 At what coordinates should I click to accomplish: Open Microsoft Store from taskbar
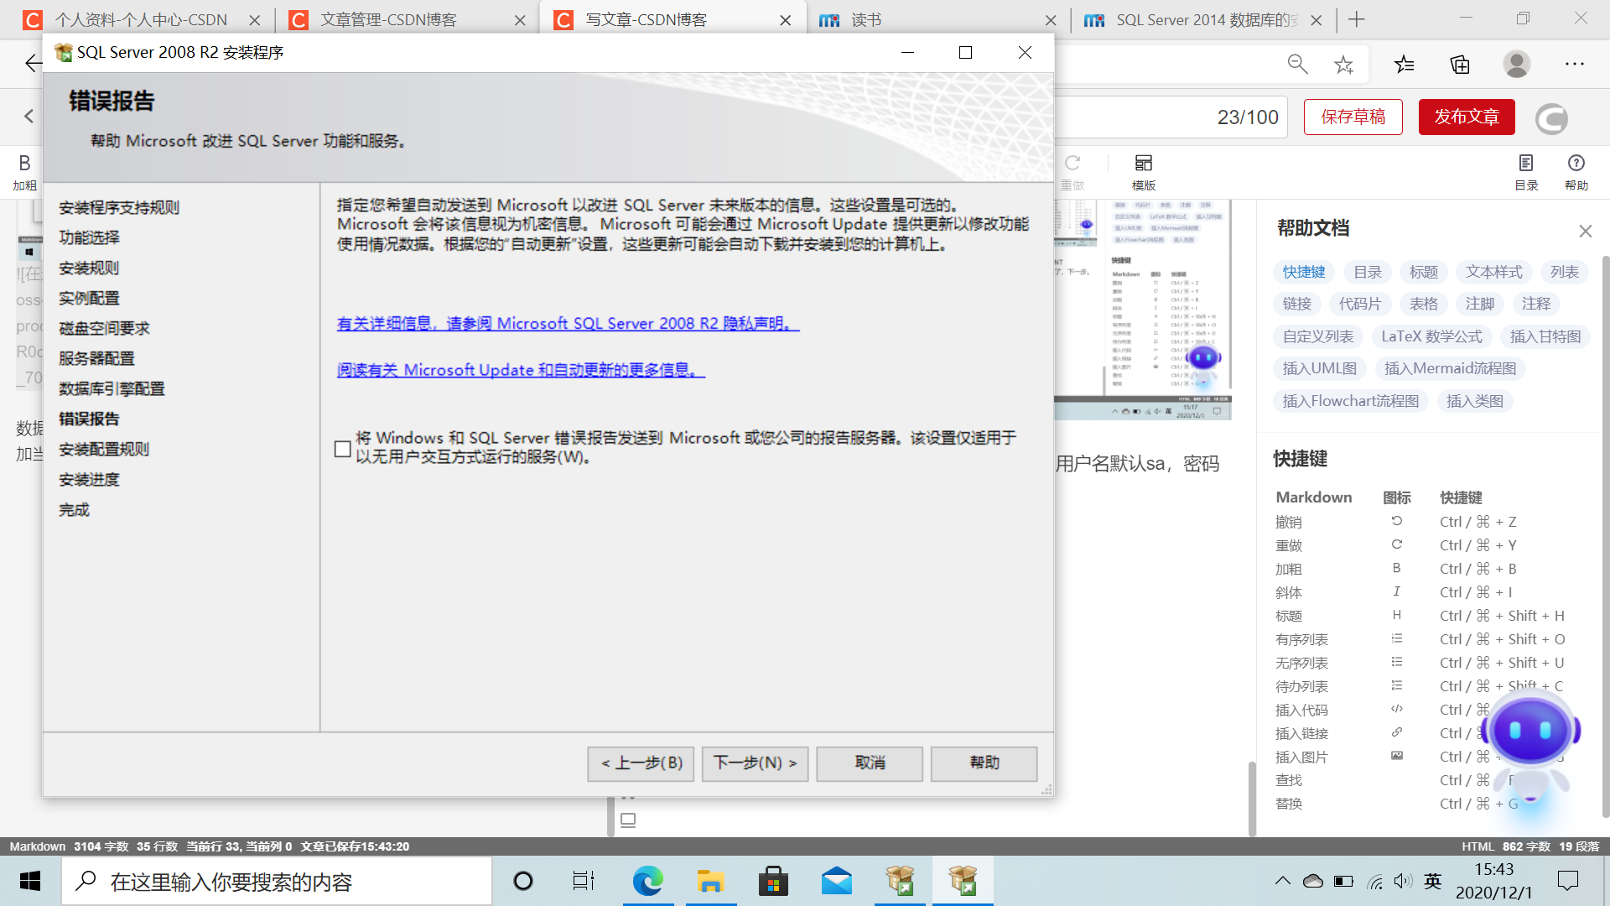(773, 882)
